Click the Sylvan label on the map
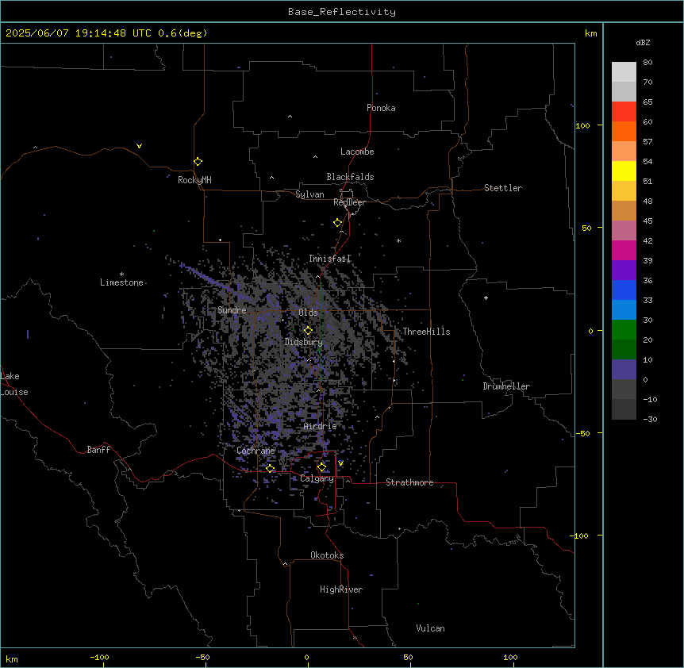684x668 pixels. pos(309,194)
